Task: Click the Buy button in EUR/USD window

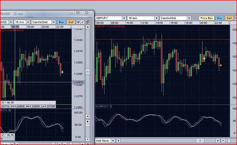Action: click(x=61, y=22)
